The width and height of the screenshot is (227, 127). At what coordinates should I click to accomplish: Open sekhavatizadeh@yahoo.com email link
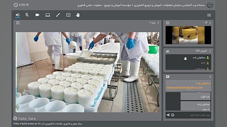click(184, 88)
